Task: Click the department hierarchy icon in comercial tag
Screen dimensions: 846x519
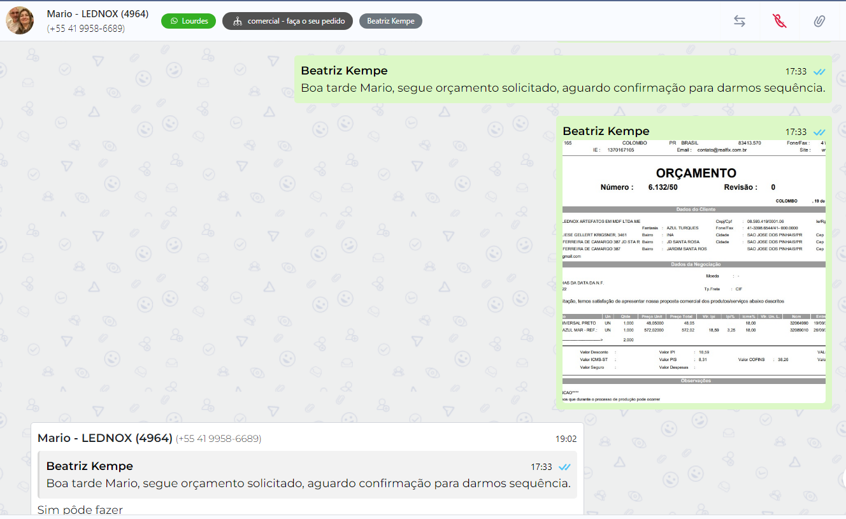Action: pyautogui.click(x=237, y=21)
